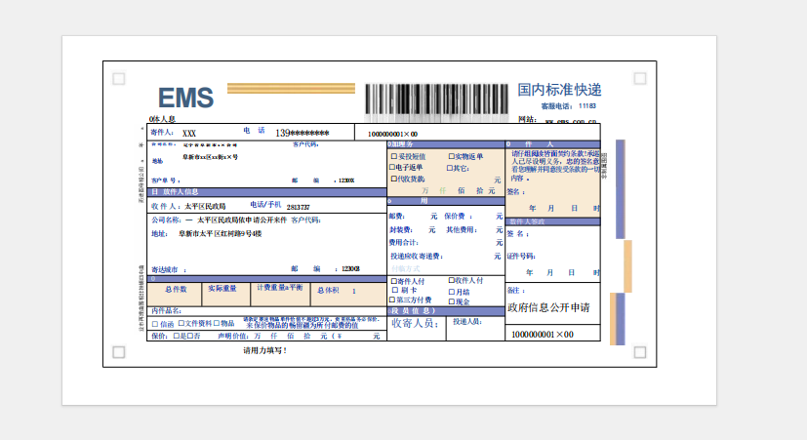This screenshot has height=440, width=807.
Task: Click the 证件号码 label
Action: coord(521,257)
